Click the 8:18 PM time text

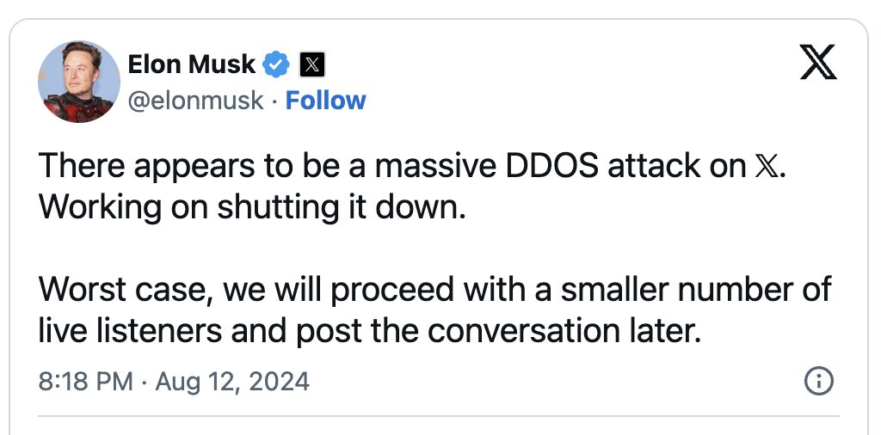tap(86, 382)
